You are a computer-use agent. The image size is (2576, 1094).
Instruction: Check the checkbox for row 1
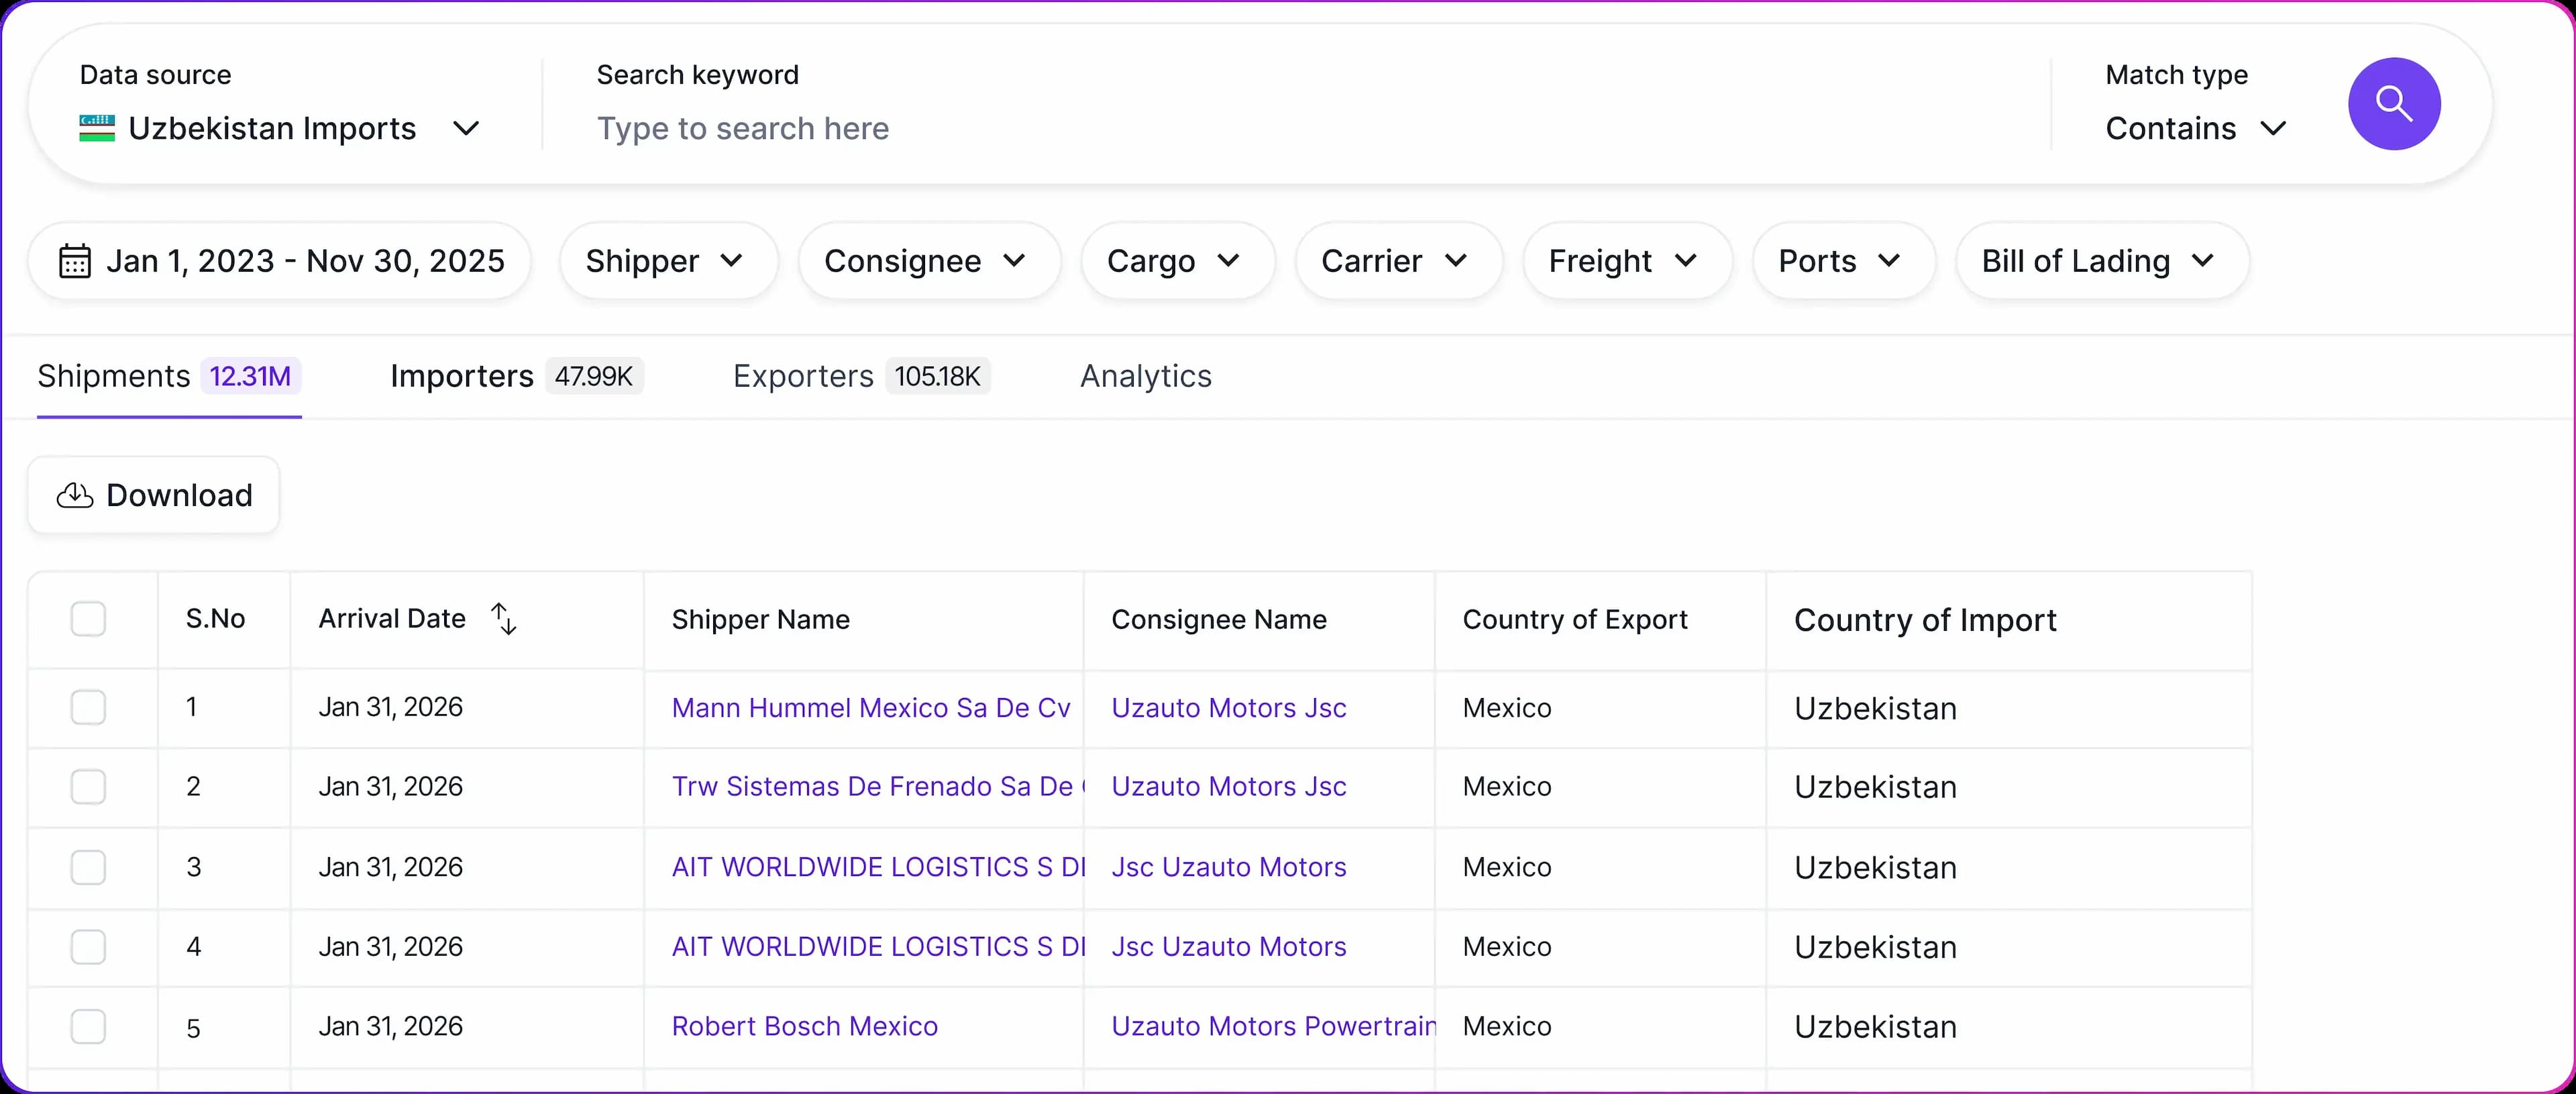click(x=88, y=707)
